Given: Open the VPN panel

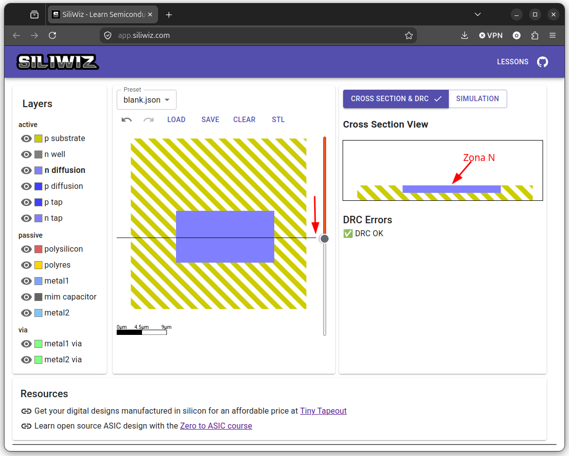Looking at the screenshot, I should [x=491, y=35].
